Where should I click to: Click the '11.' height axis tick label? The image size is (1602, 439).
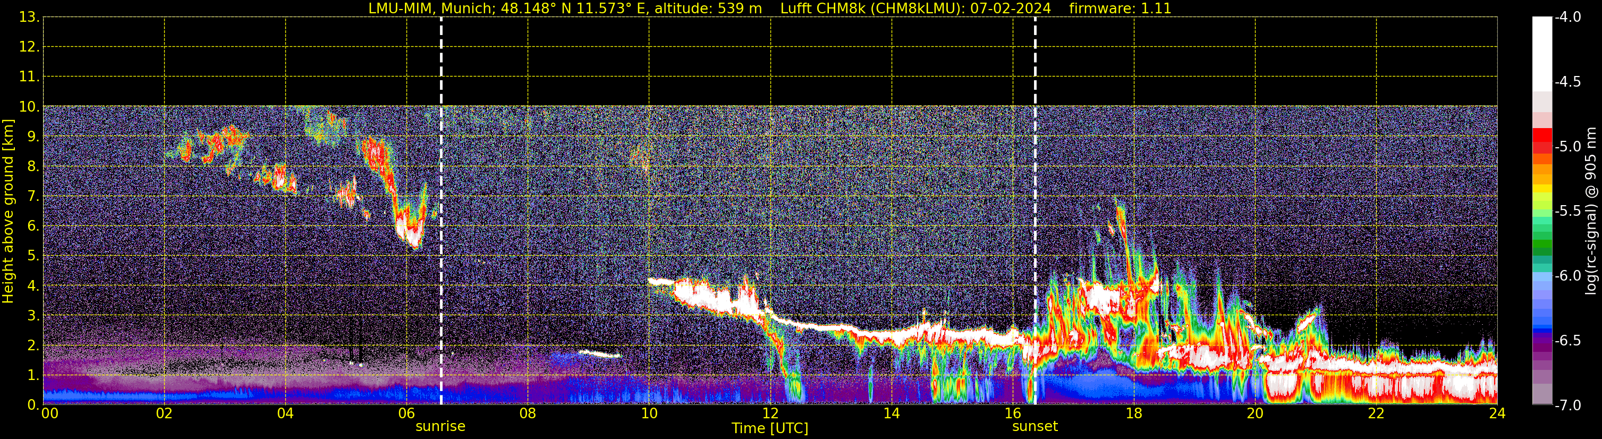tap(29, 77)
